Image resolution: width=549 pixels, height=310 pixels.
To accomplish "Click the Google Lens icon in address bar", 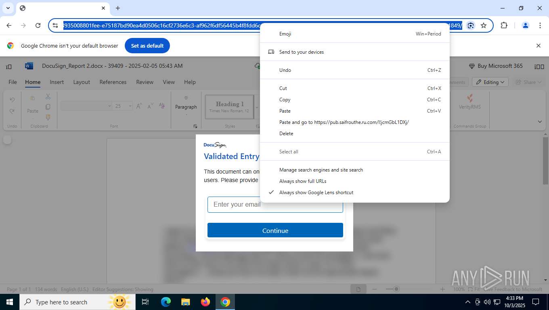I will 471,25.
